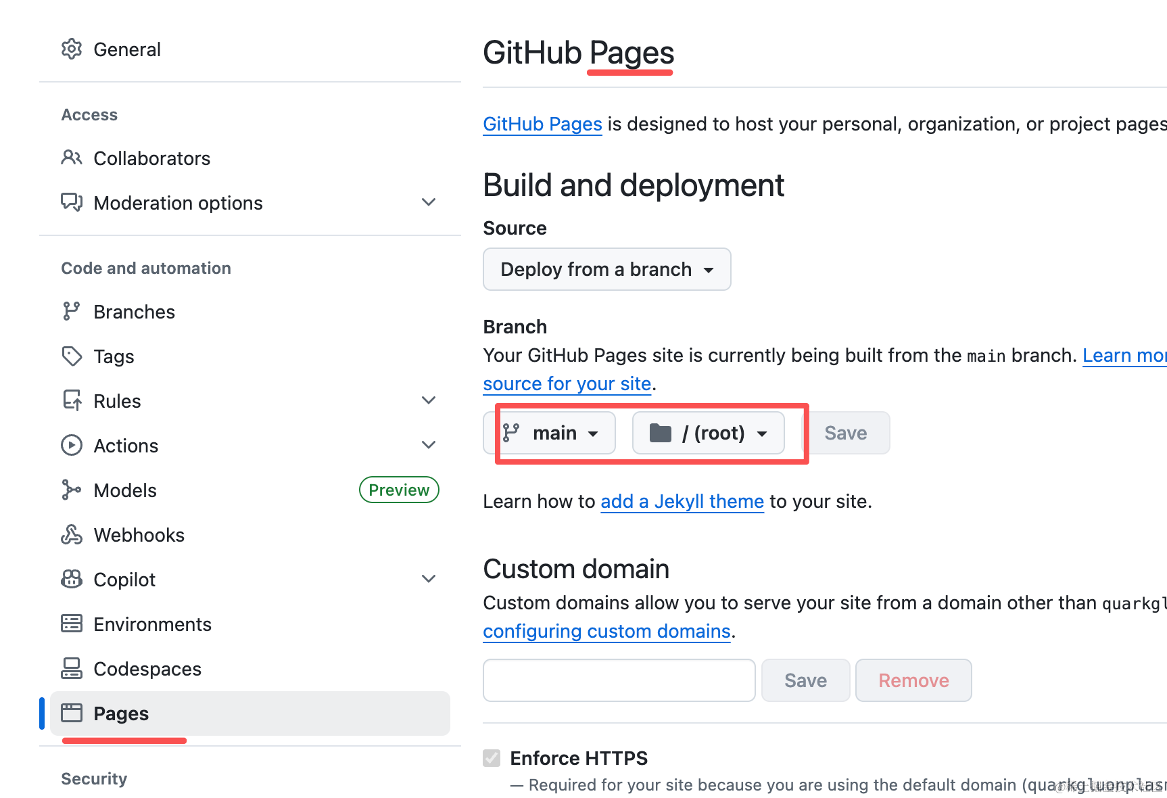1167x798 pixels.
Task: Open Environments settings
Action: tap(250, 624)
